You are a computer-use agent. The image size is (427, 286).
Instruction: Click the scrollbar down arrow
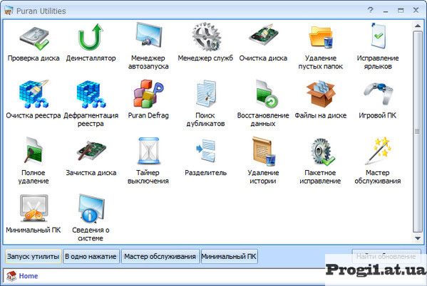pos(418,238)
